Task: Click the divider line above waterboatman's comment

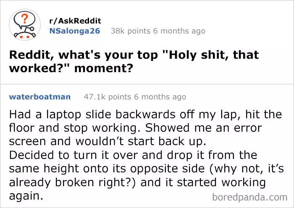Action: 147,84
